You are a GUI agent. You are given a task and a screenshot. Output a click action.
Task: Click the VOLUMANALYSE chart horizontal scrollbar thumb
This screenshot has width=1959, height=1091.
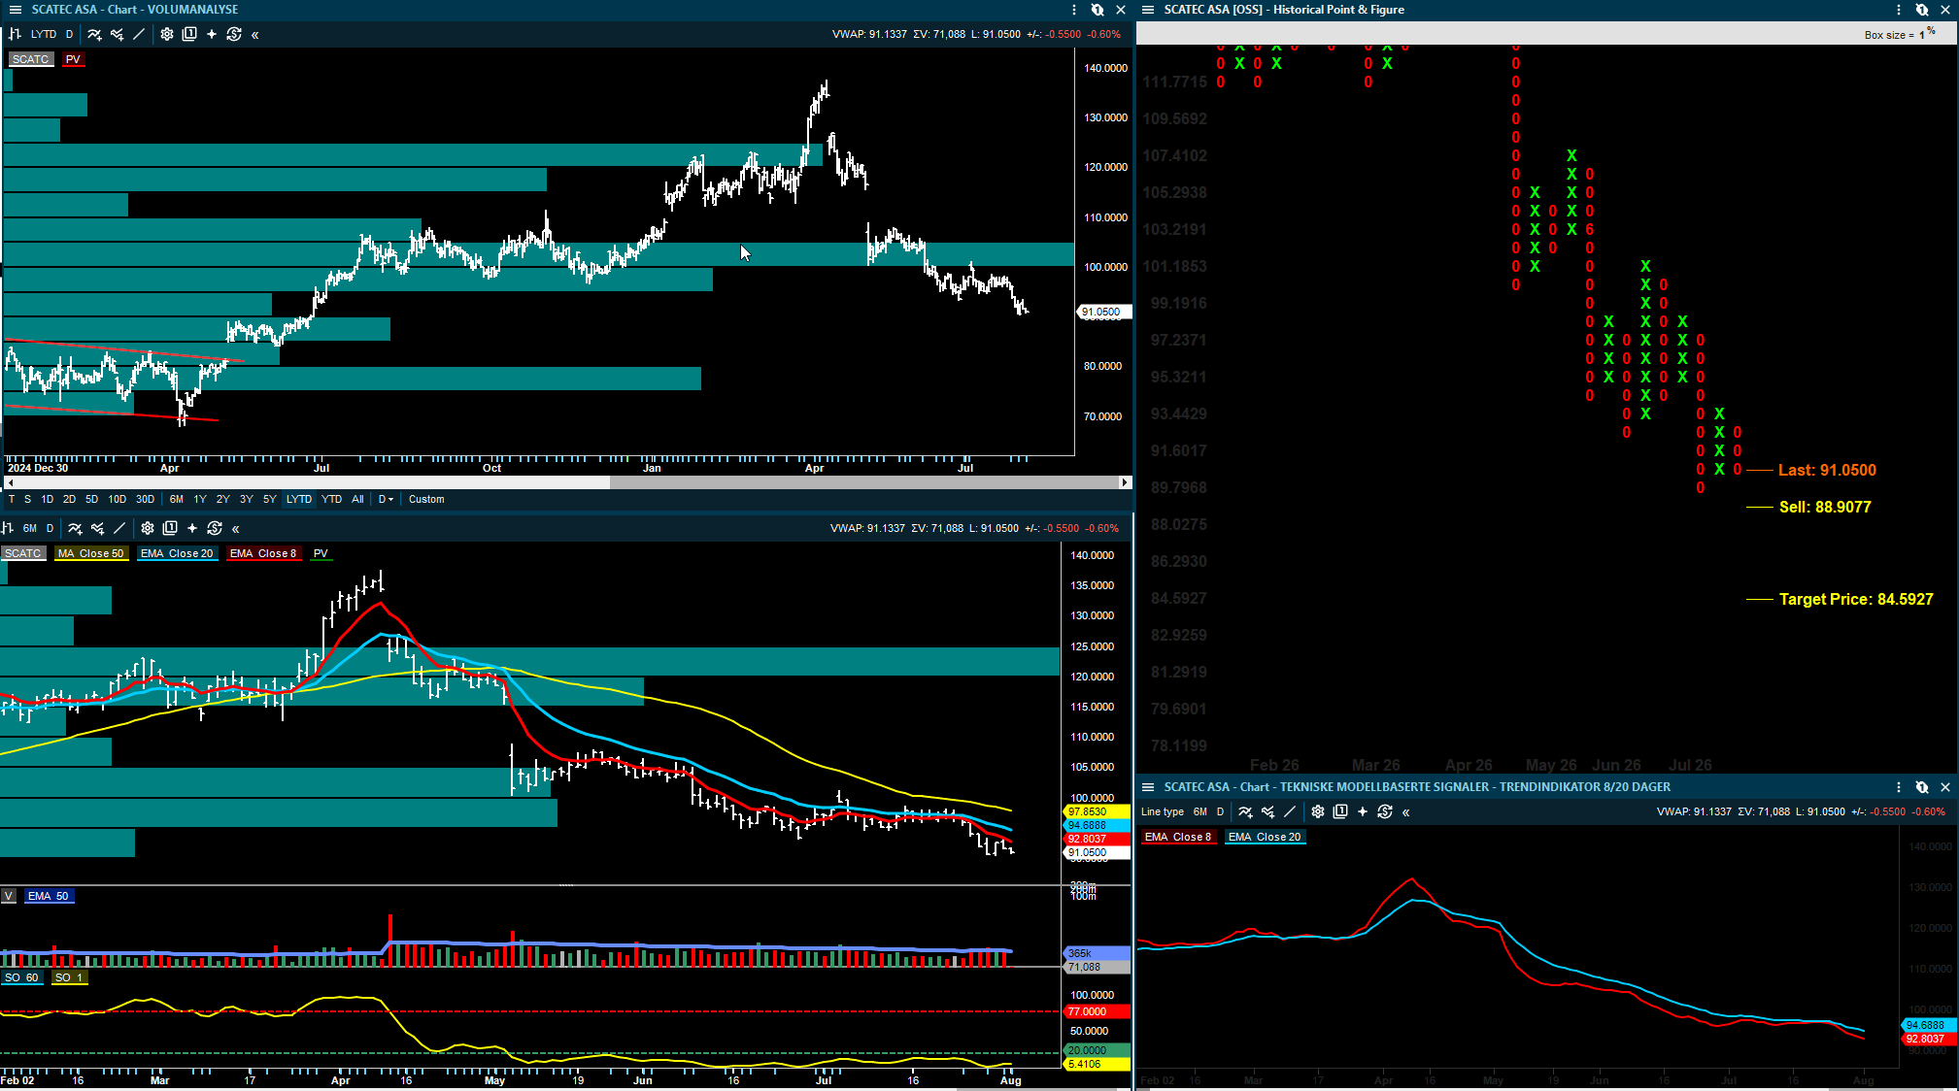click(864, 482)
